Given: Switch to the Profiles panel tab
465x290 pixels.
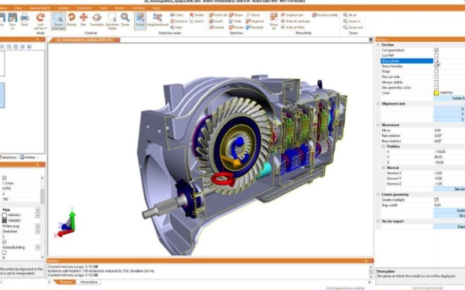Looking at the screenshot, I should pyautogui.click(x=28, y=157).
